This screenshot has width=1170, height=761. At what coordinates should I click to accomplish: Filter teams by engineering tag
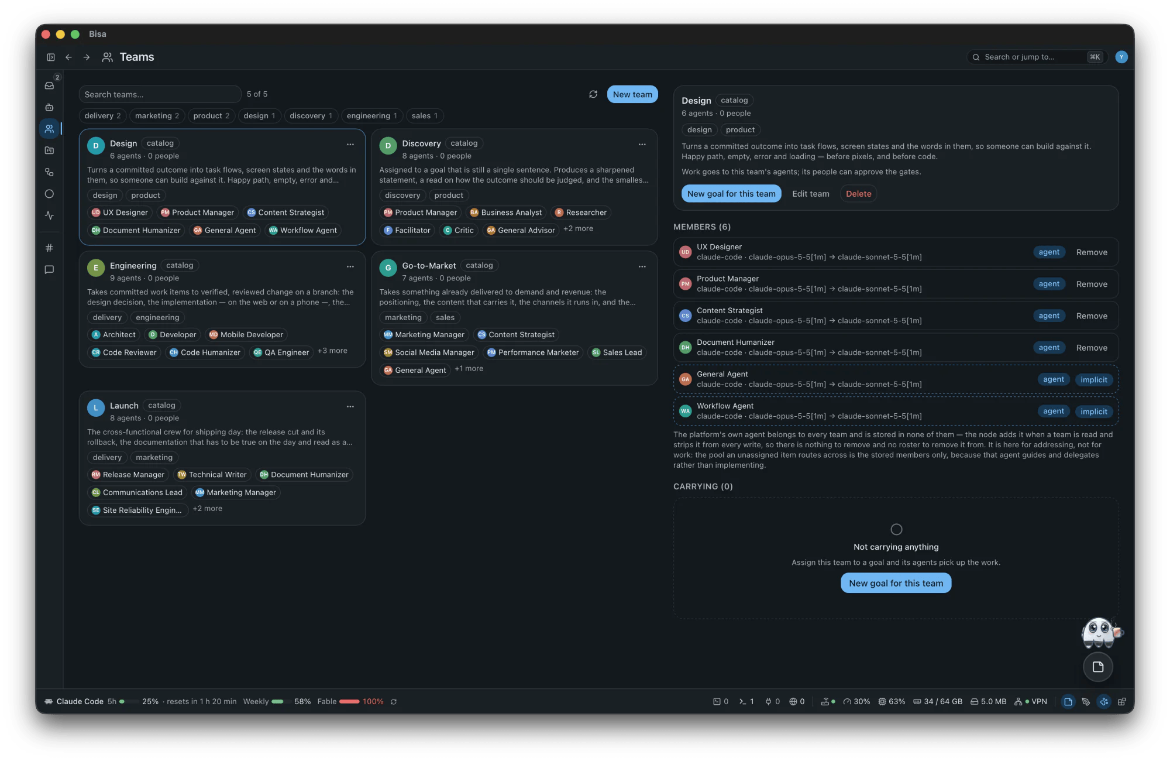[x=371, y=116]
